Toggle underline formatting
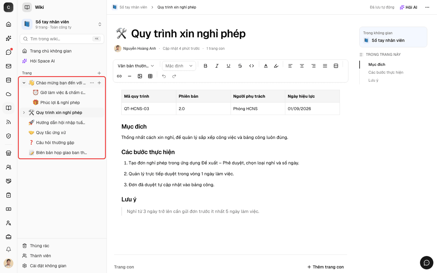The image size is (437, 273). coord(229,66)
